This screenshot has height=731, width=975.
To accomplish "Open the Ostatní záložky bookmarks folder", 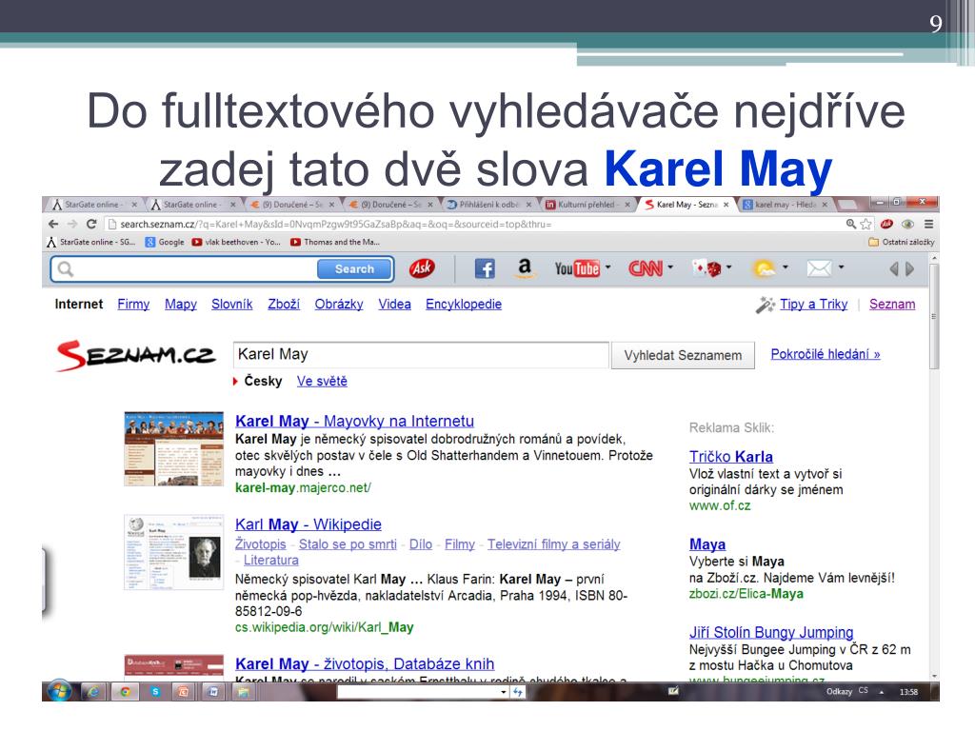I will click(x=901, y=242).
